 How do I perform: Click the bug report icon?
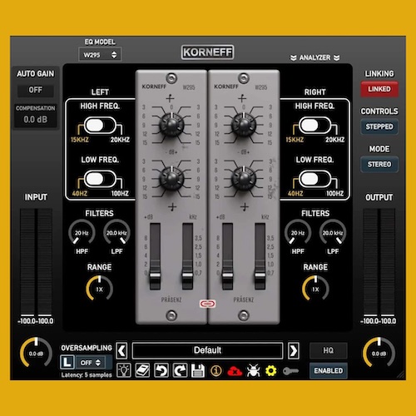point(253,370)
